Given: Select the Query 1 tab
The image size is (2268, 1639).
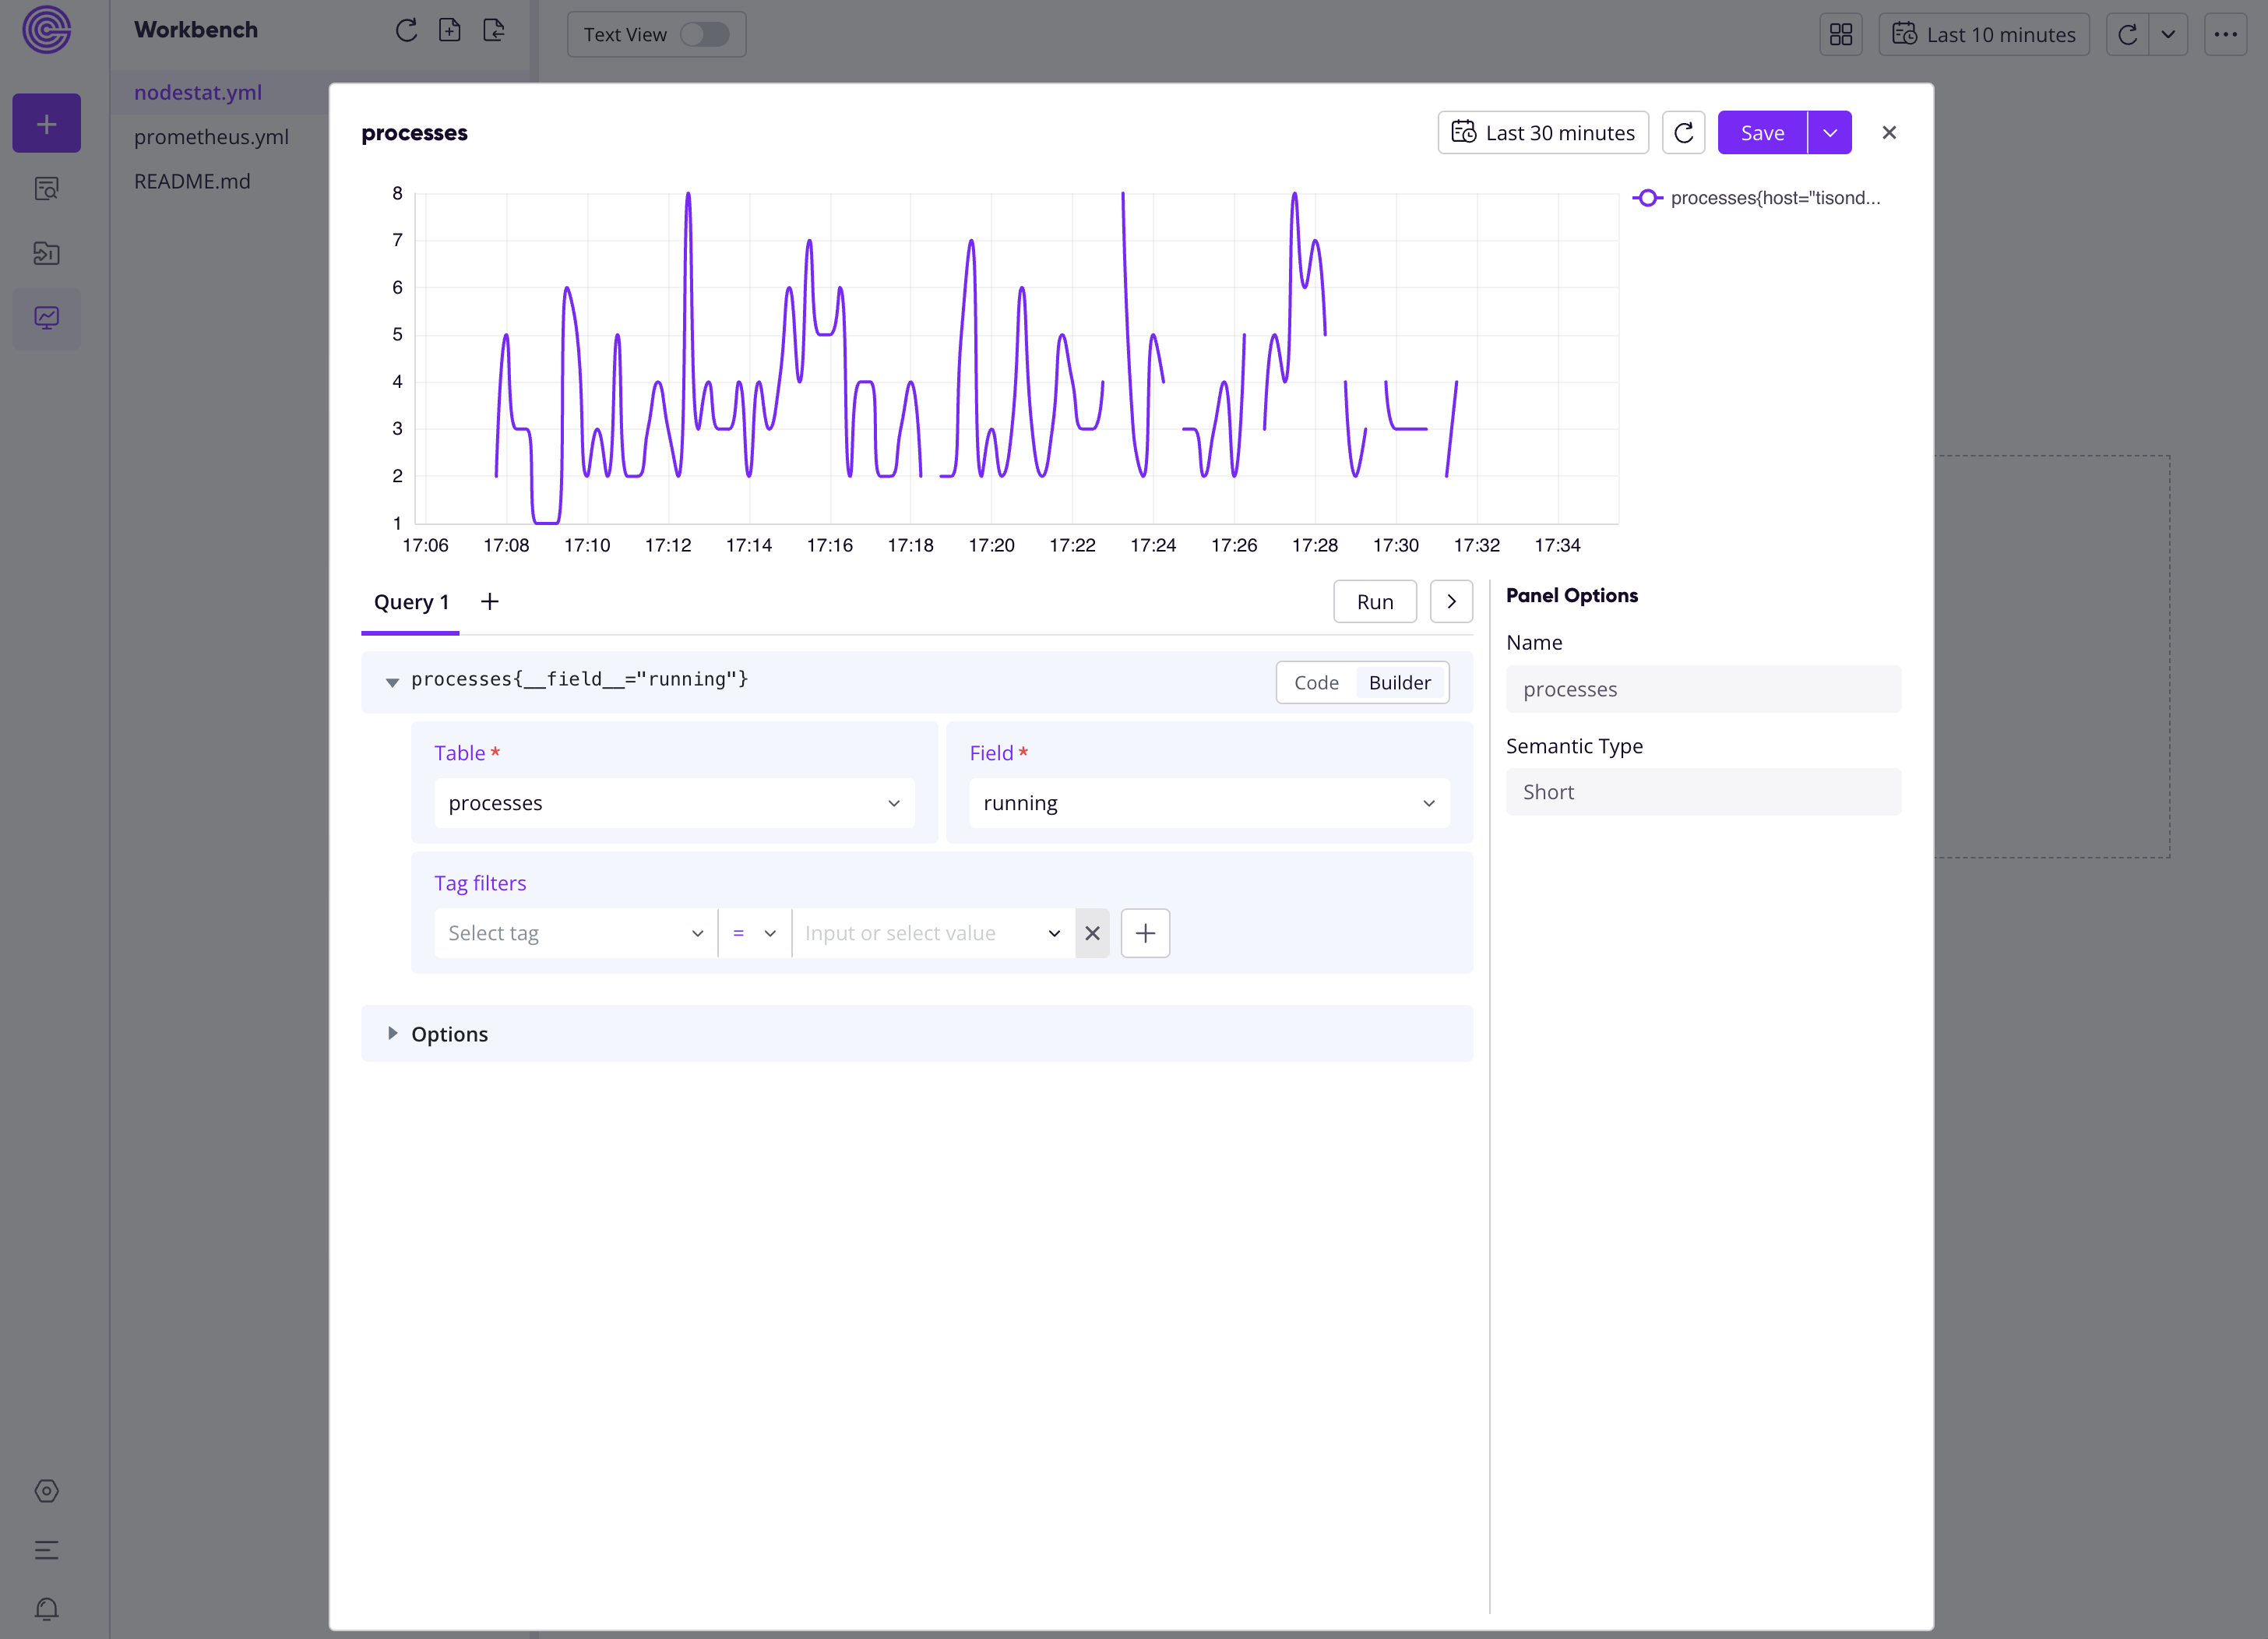Looking at the screenshot, I should (411, 602).
